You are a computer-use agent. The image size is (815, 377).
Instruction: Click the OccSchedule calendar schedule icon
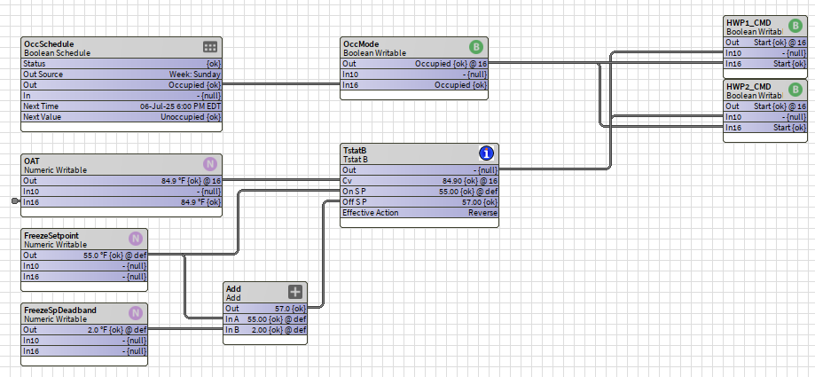210,47
